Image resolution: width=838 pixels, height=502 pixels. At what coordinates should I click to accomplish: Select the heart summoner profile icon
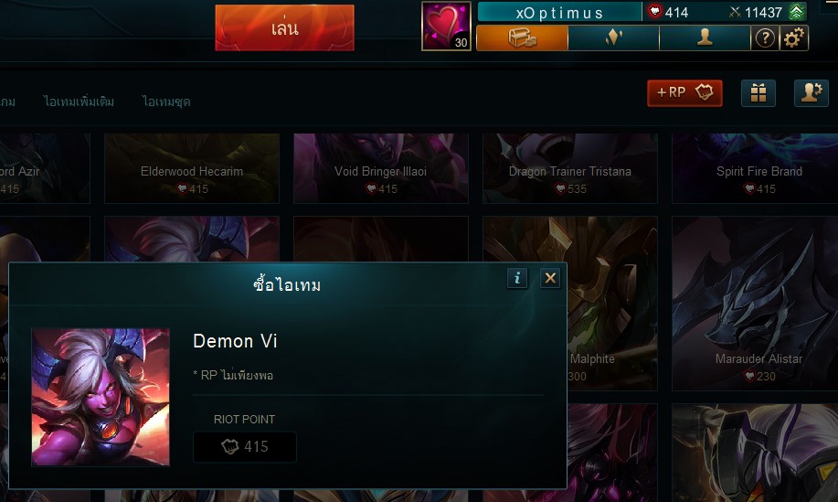pos(446,26)
